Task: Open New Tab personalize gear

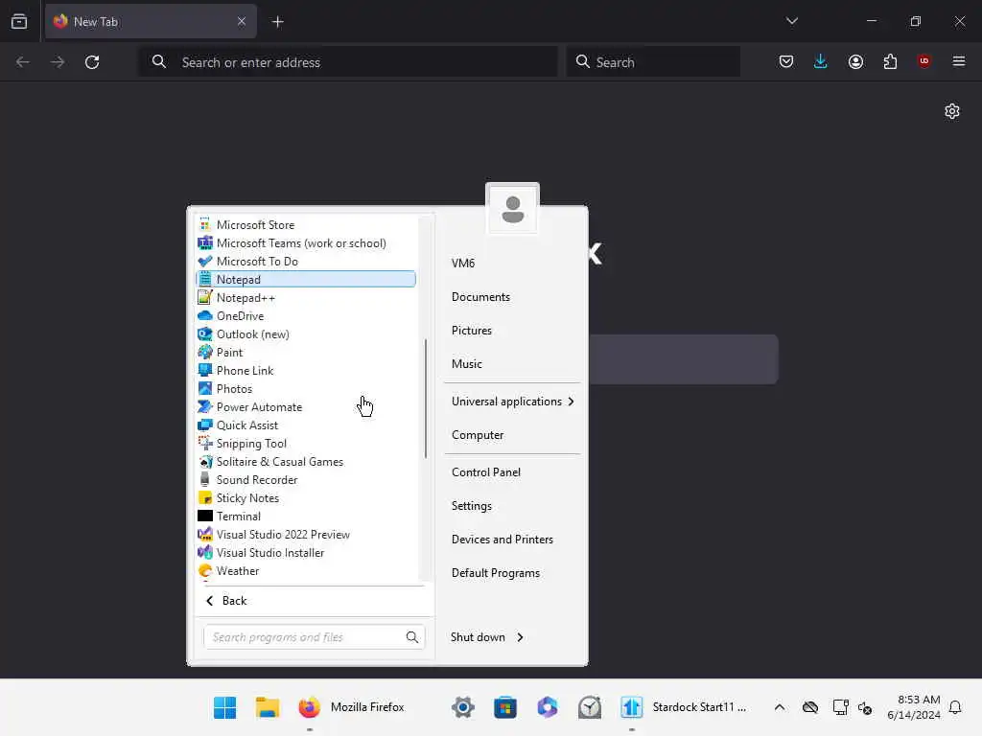Action: click(x=952, y=111)
